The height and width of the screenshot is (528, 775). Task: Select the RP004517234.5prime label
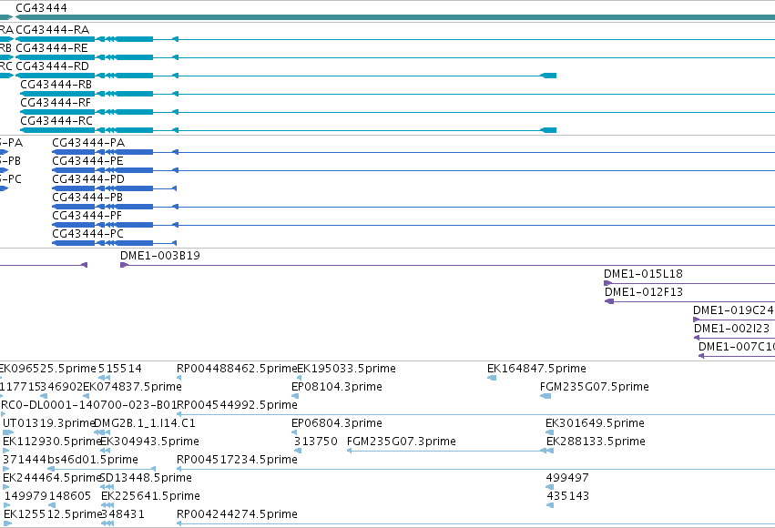pos(238,460)
